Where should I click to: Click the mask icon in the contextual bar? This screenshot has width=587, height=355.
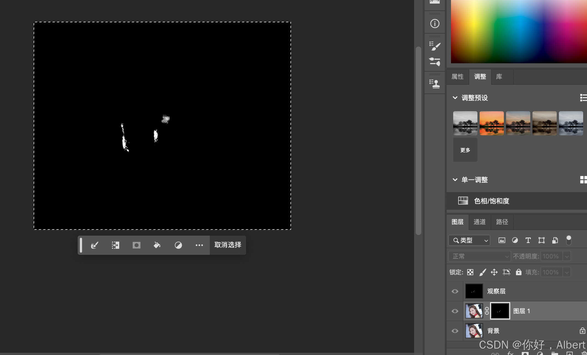coord(136,245)
